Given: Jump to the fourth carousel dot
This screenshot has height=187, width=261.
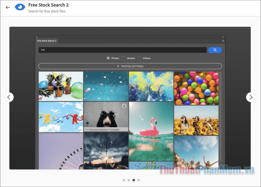Looking at the screenshot, I should [x=139, y=180].
